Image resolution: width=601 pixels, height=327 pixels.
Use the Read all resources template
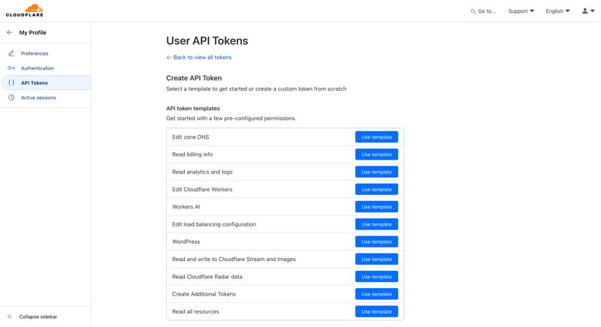(376, 311)
